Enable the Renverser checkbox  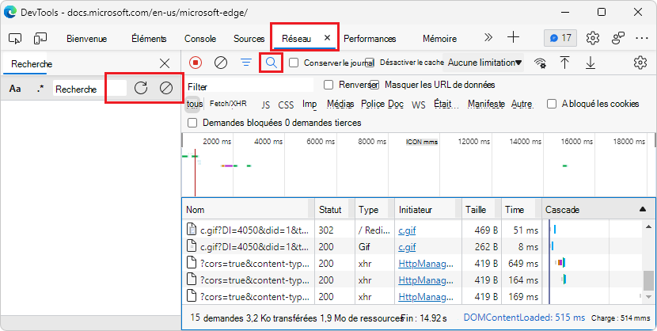[x=329, y=85]
